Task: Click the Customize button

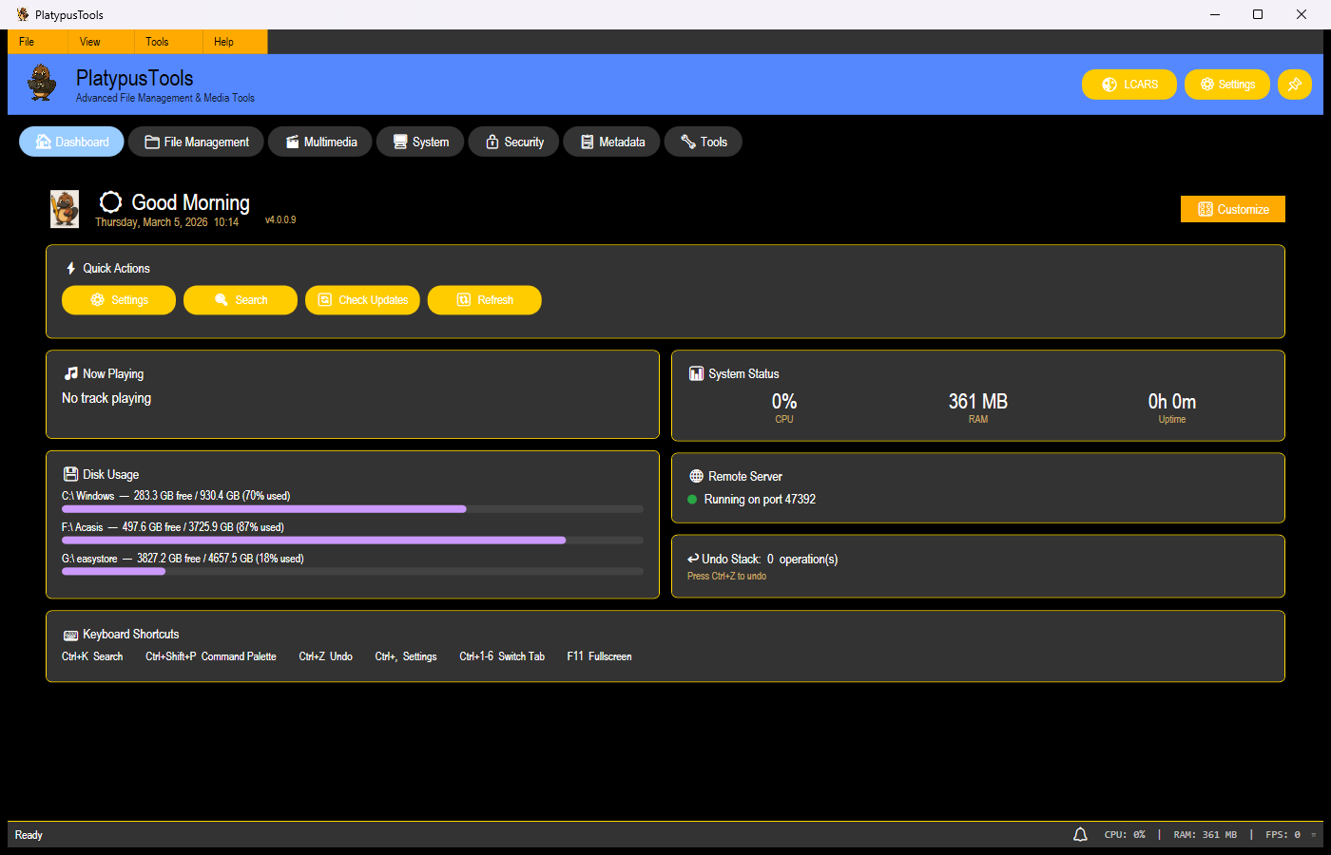Action: click(x=1232, y=208)
